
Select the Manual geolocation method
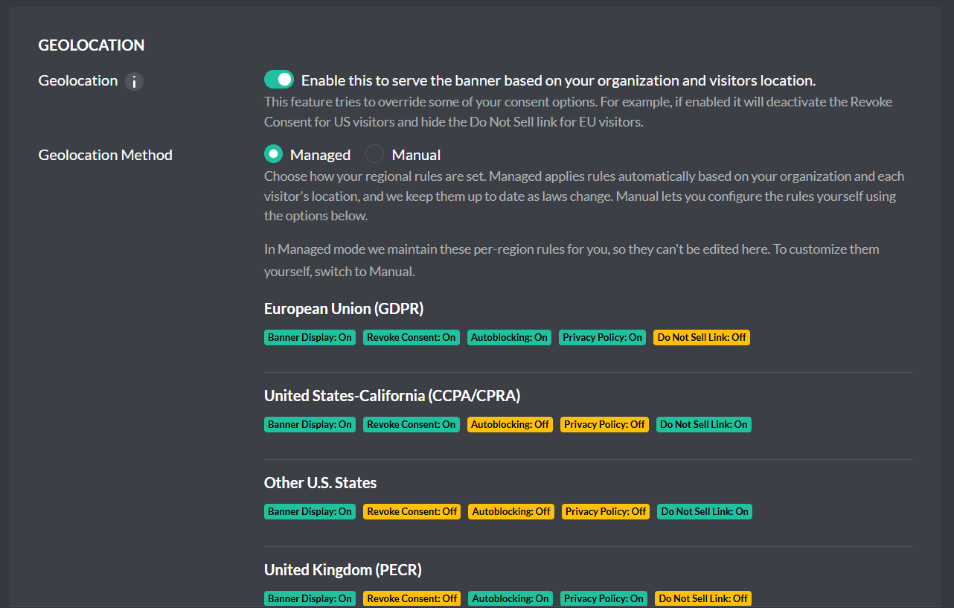click(374, 154)
